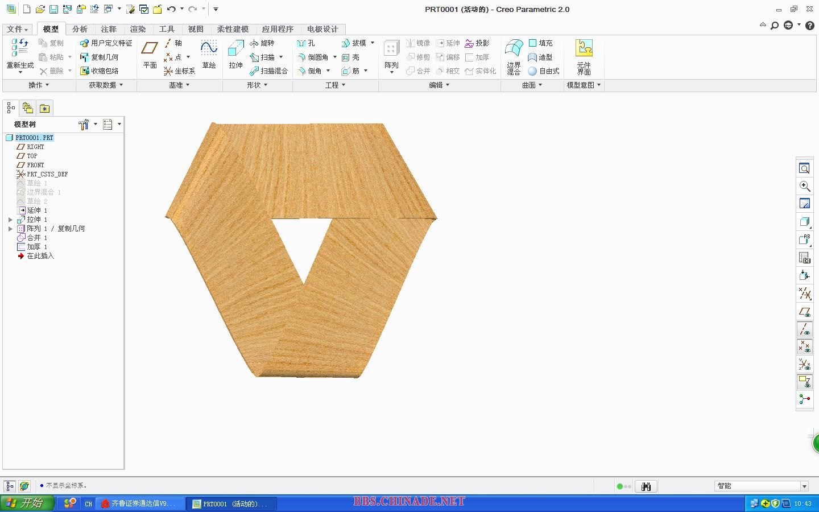
Task: Open the Sketch (草绘) tool
Action: 209,54
